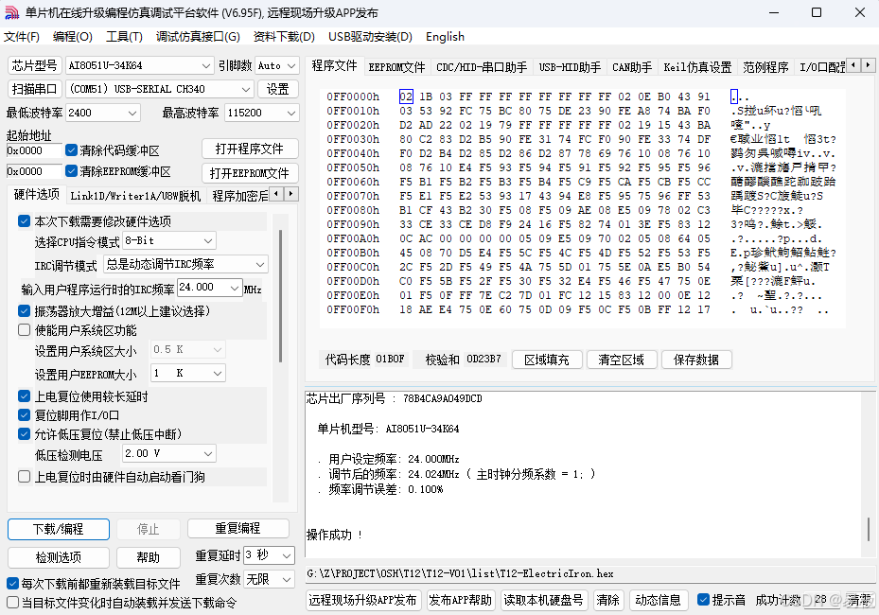Click 打开EEPROM文件 button
Screen dimensions: 879x615
point(250,173)
